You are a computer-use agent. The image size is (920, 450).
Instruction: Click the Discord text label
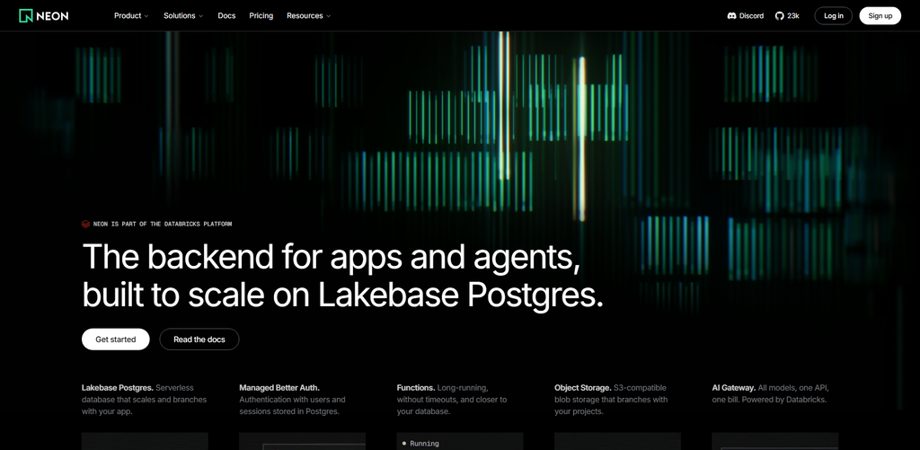click(x=752, y=16)
